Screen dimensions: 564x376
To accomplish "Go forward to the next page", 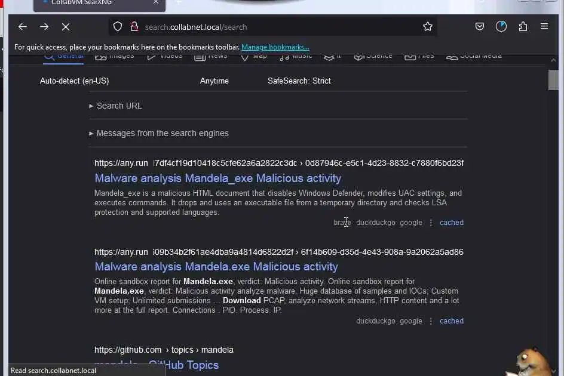I will (x=44, y=27).
